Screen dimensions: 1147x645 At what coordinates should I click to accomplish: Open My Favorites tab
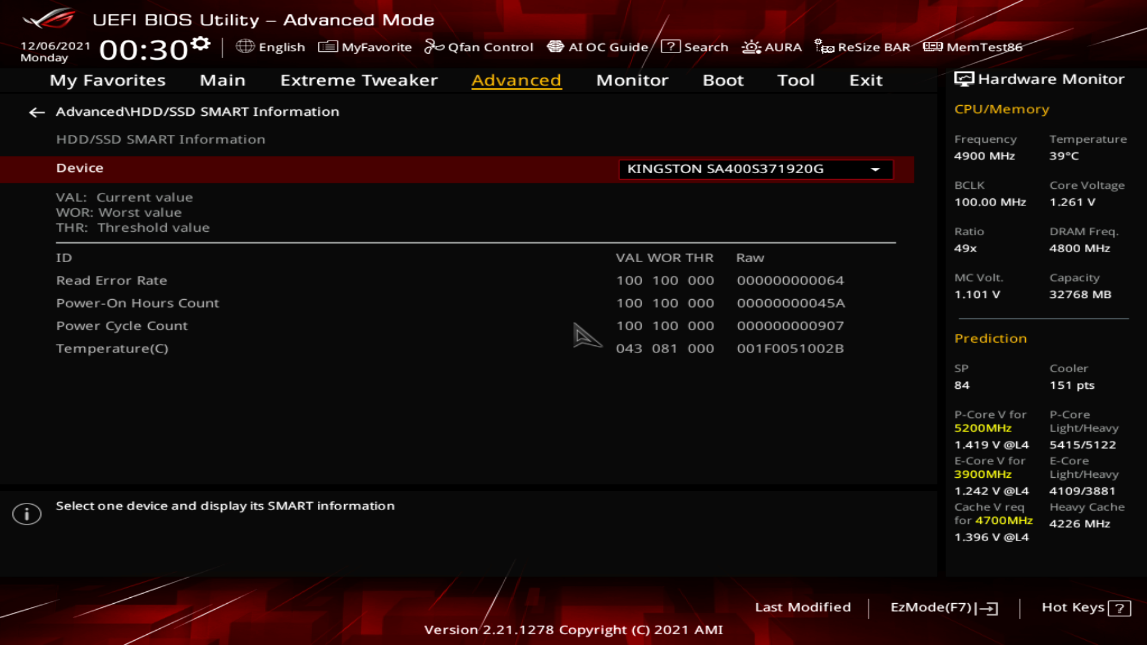pyautogui.click(x=108, y=80)
